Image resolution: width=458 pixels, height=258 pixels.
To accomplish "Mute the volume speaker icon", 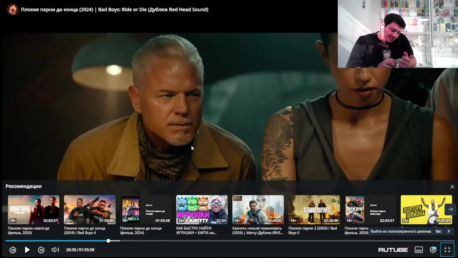I will [x=55, y=250].
